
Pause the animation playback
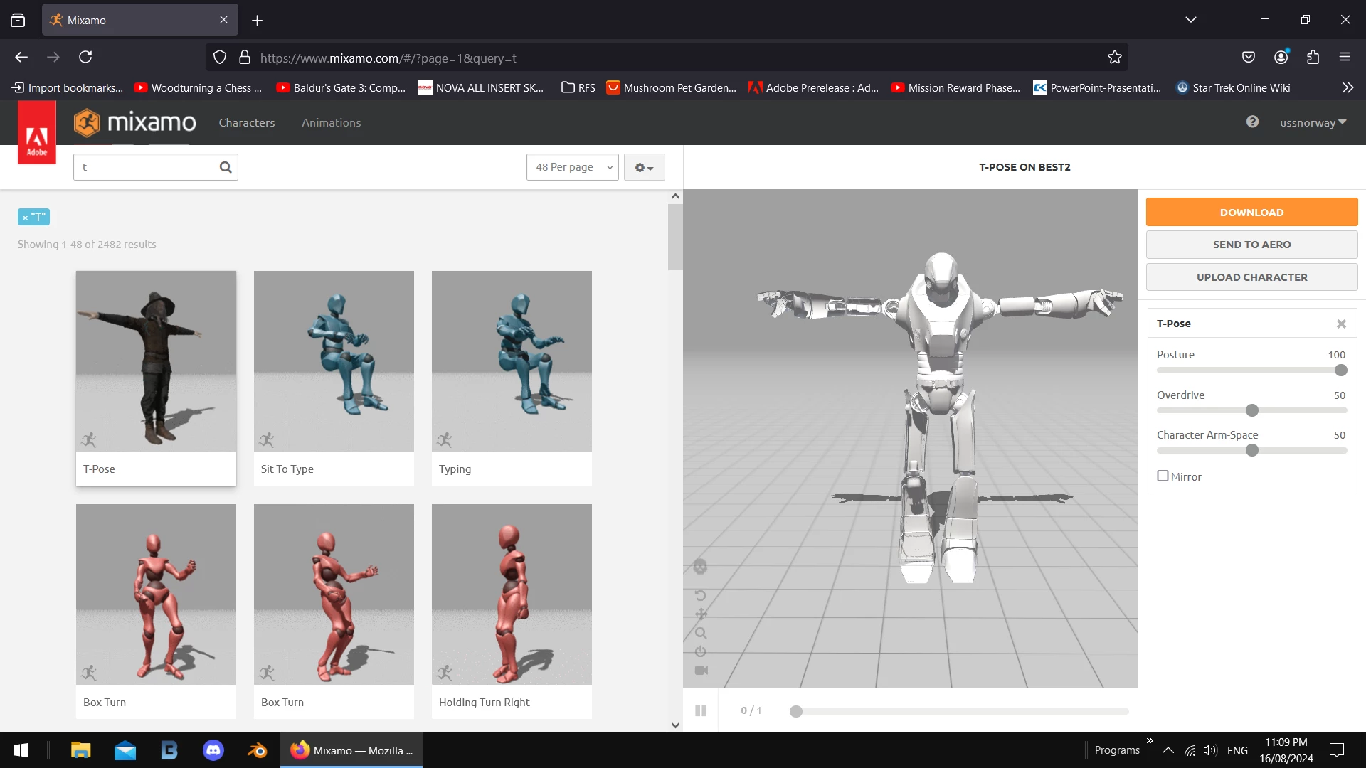coord(701,710)
